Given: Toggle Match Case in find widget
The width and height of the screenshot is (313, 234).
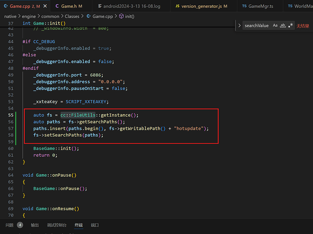Looking at the screenshot, I should 275,25.
